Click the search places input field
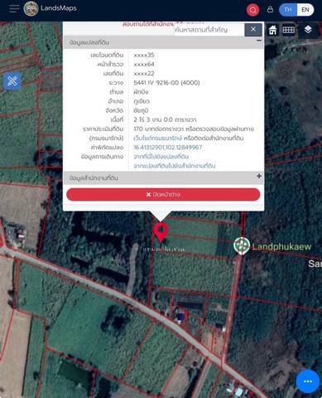Screen dimensions: 322x398 tap(209, 30)
